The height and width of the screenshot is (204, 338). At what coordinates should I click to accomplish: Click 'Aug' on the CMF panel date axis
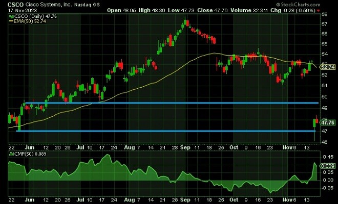tap(130, 200)
